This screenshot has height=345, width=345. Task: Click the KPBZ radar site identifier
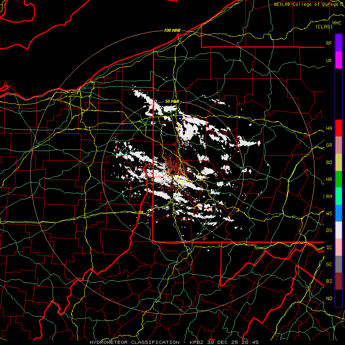point(196,342)
